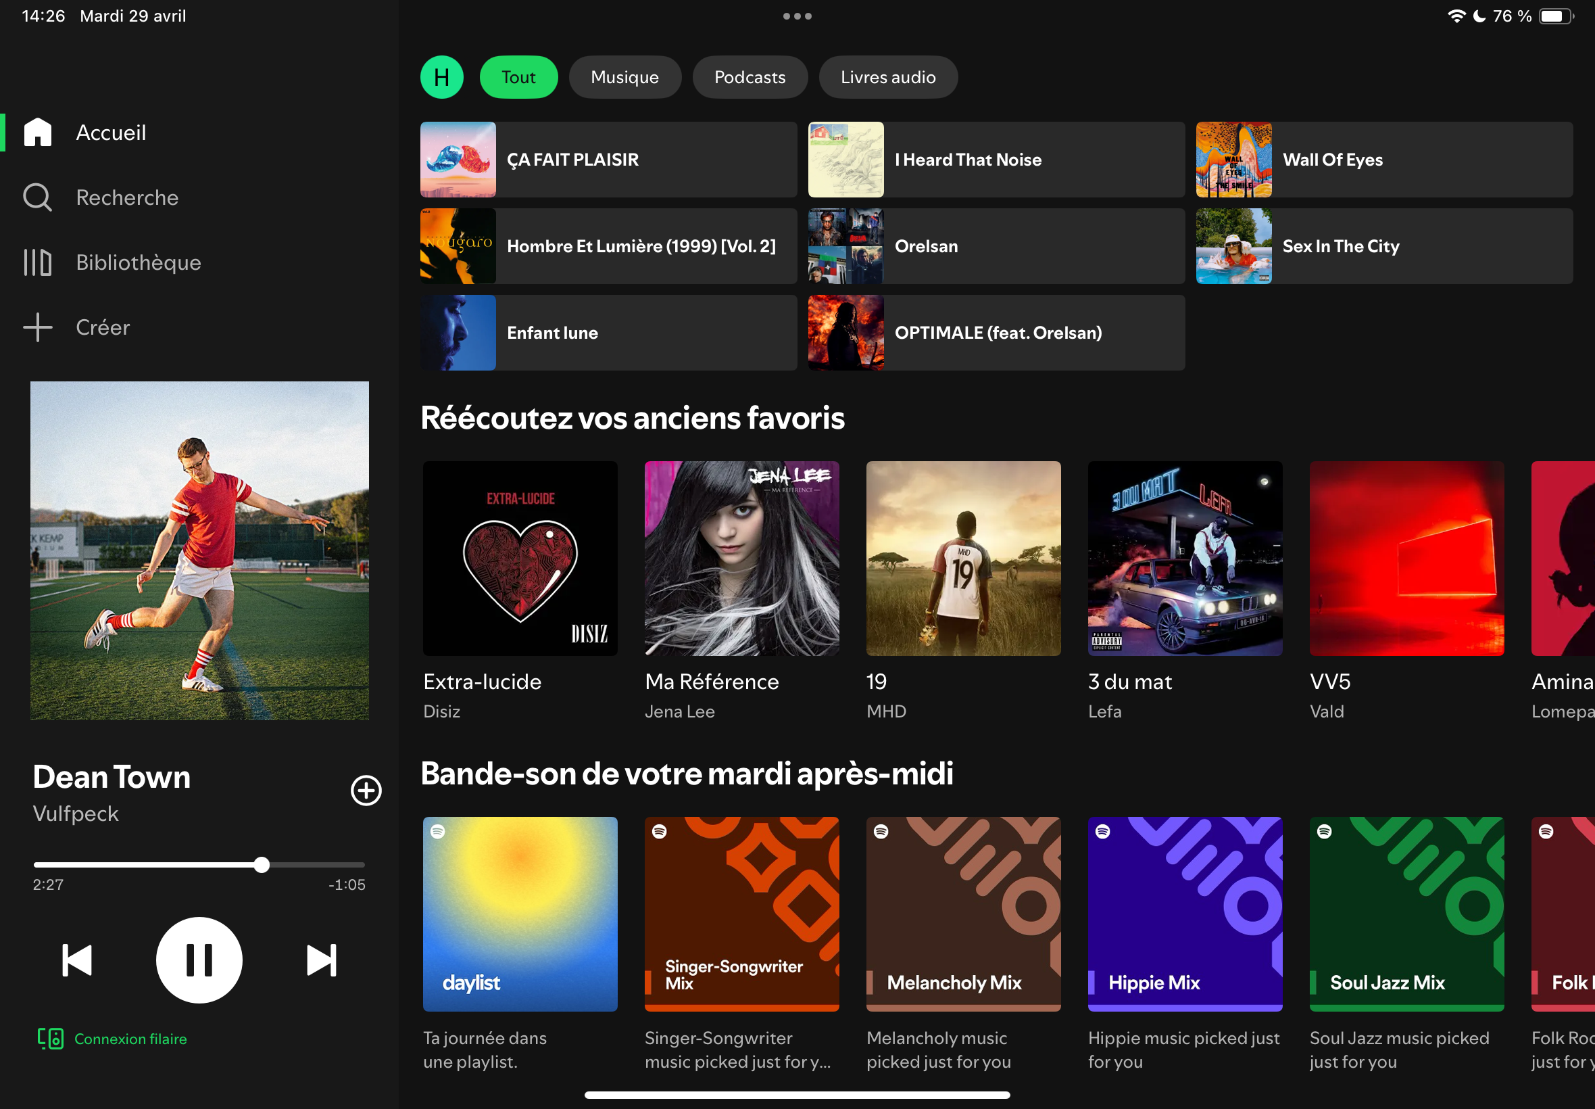Open OPTIMALE (feat. Orelsan) shortcut

(x=996, y=333)
